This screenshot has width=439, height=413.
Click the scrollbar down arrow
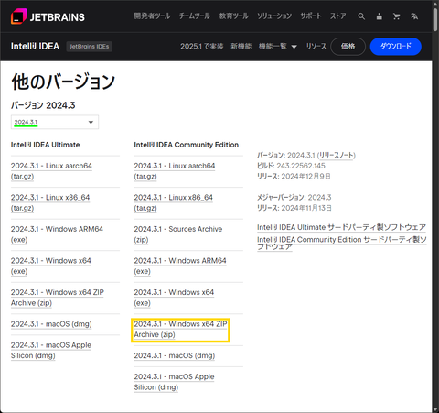[x=435, y=409]
